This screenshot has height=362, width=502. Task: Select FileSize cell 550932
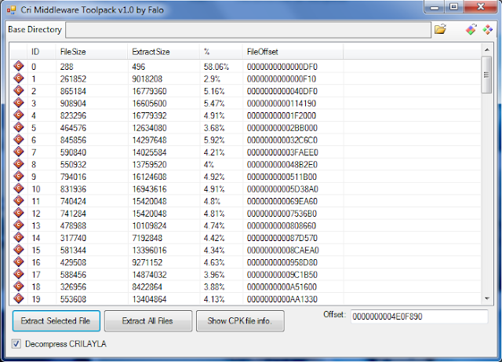coord(73,164)
